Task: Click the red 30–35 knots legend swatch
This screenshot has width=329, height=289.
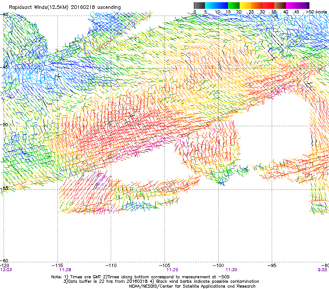Action: pyautogui.click(x=269, y=5)
